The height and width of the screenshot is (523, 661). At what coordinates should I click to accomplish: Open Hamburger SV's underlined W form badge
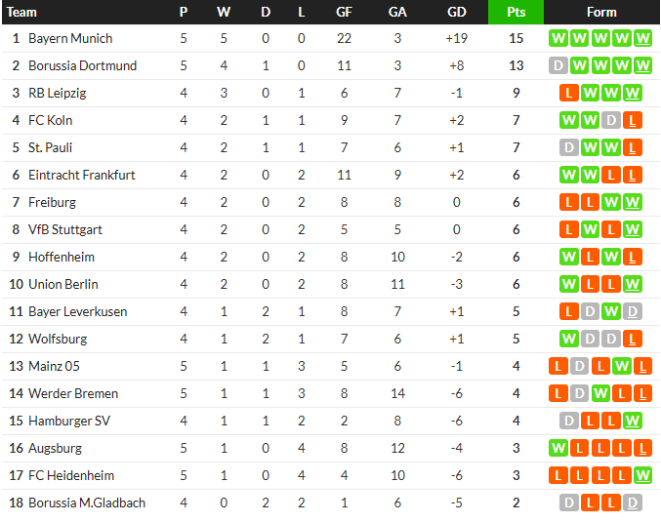tap(633, 421)
